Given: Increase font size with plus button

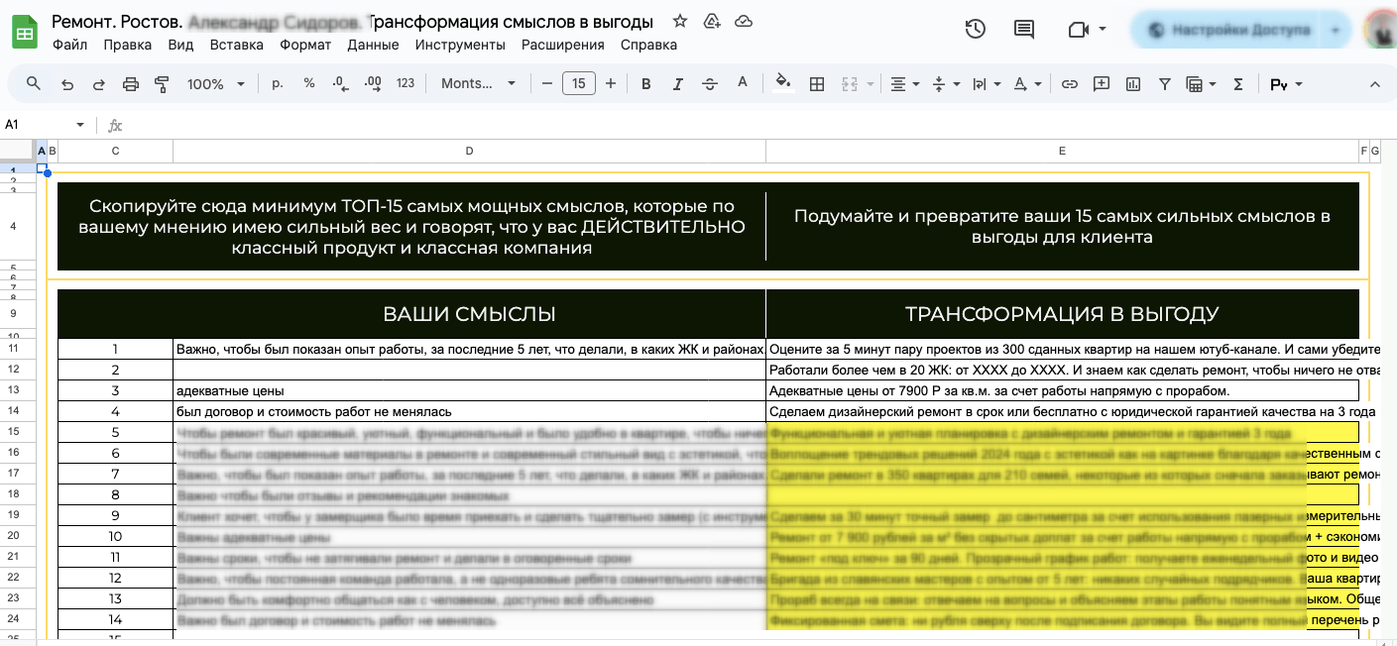Looking at the screenshot, I should point(611,84).
